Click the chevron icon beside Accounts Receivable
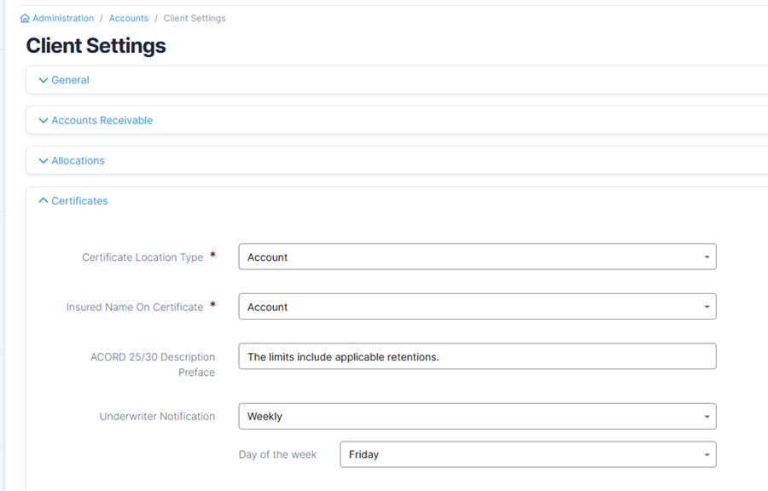 pyautogui.click(x=44, y=120)
